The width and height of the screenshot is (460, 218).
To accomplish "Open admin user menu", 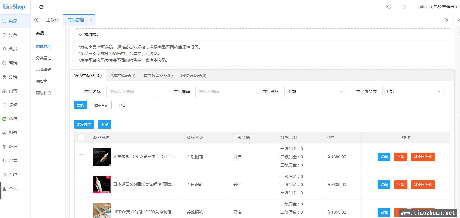I will point(438,7).
